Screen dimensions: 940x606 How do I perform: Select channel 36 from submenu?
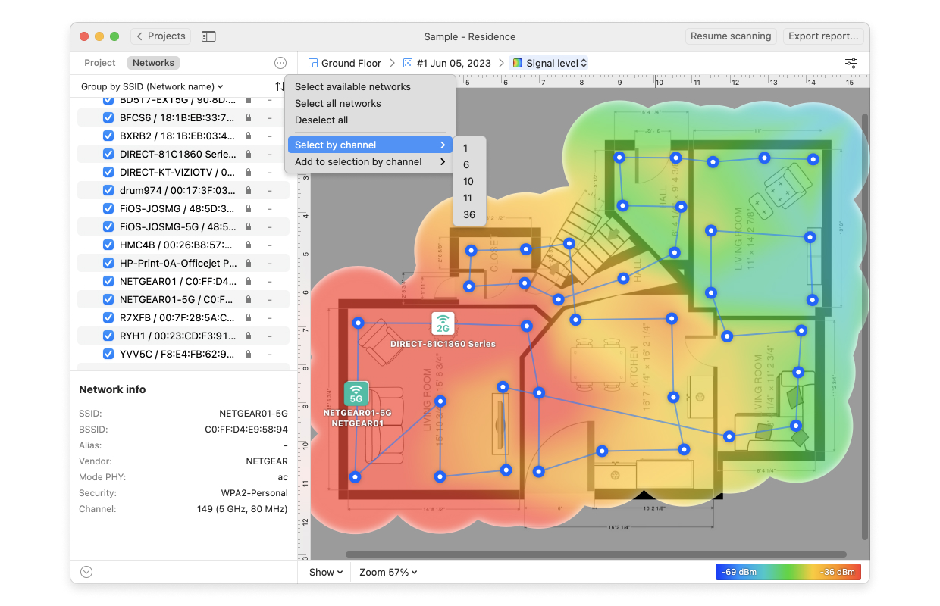coord(469,215)
